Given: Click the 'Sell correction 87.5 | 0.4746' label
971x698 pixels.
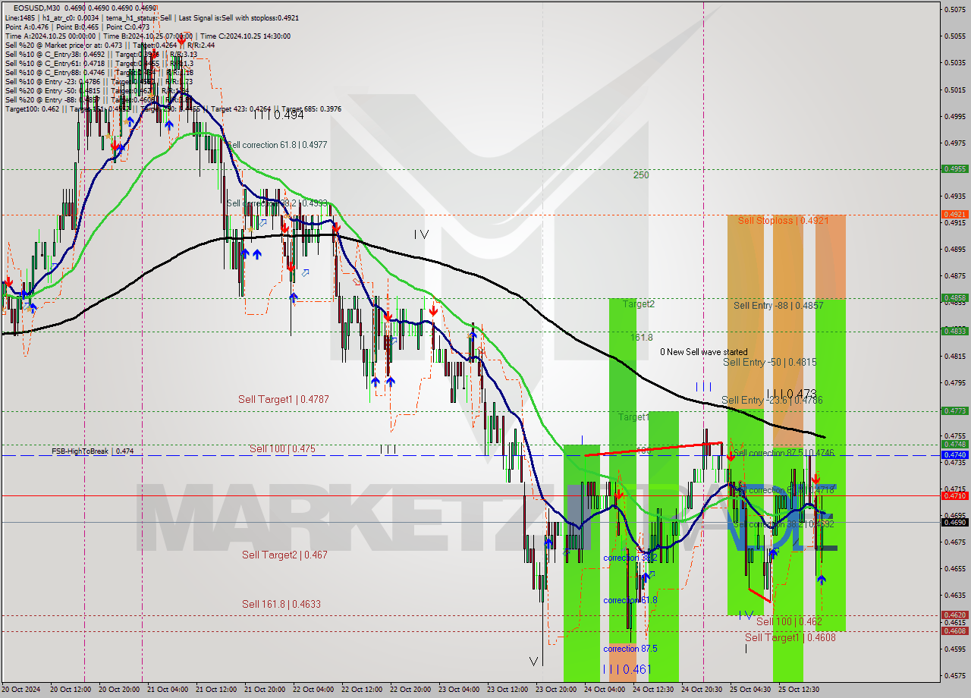Looking at the screenshot, I should tap(784, 452).
